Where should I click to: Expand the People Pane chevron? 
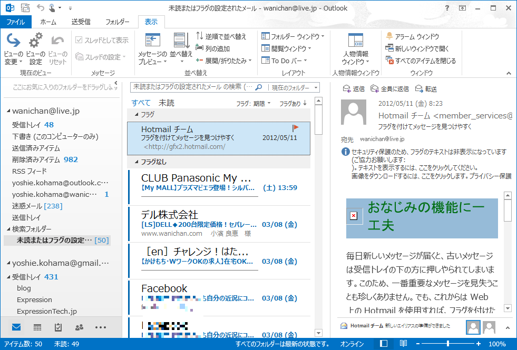508,327
